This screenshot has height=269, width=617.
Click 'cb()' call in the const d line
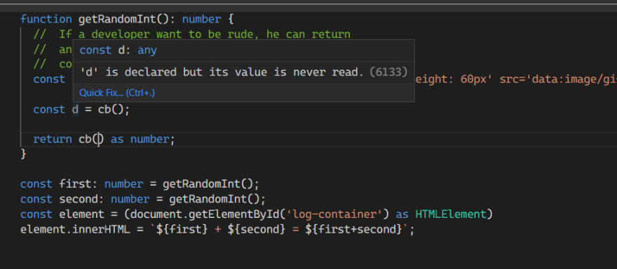click(111, 109)
